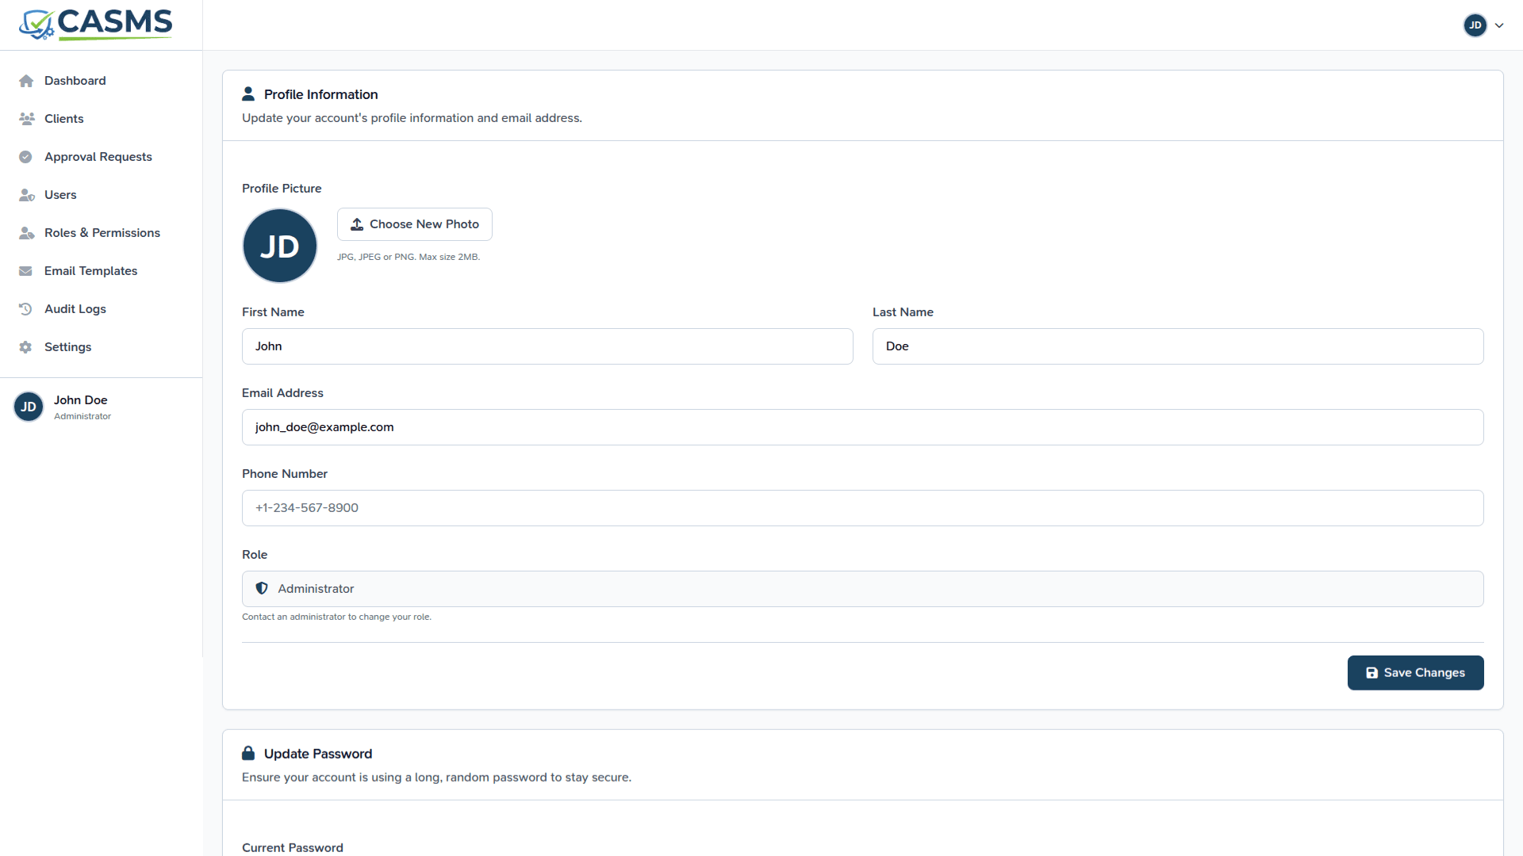Click into the Last Name field
Screen dimensions: 1523x856
1177,346
